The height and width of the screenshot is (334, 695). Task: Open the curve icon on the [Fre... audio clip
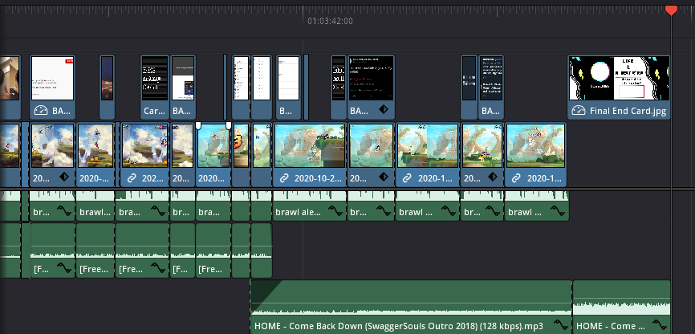[158, 269]
